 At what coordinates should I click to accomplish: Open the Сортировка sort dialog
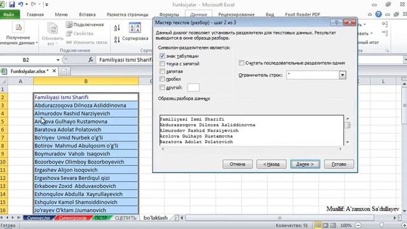click(x=135, y=32)
